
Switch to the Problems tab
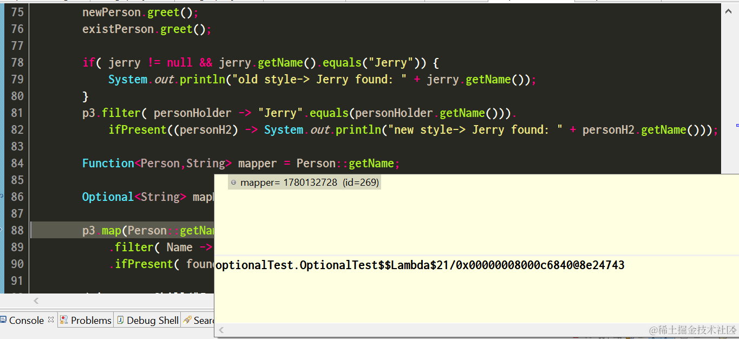click(86, 320)
